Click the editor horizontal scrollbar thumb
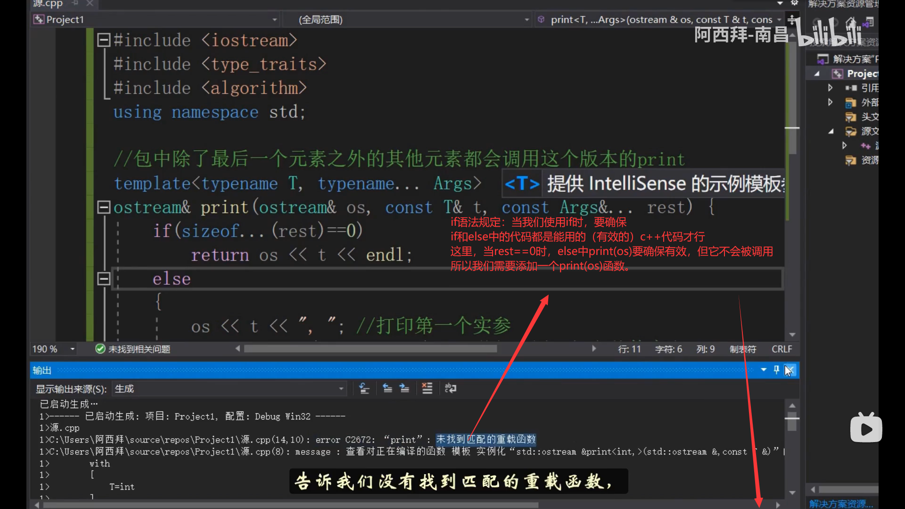Viewport: 905px width, 509px height. (x=370, y=349)
